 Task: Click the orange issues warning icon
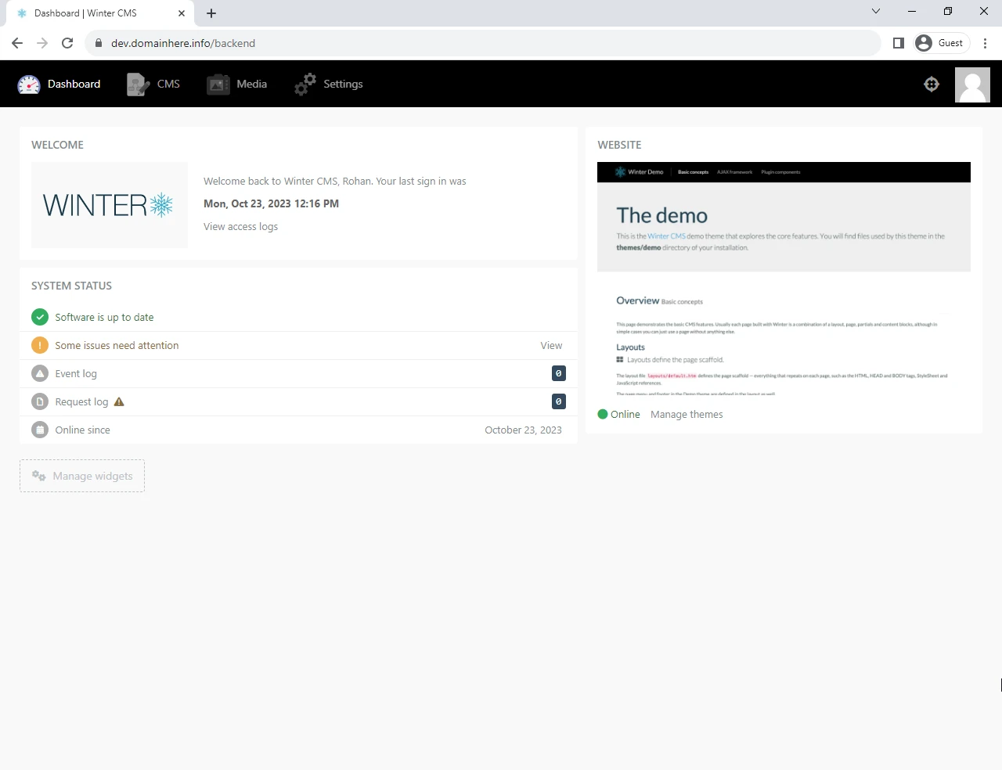pos(40,345)
